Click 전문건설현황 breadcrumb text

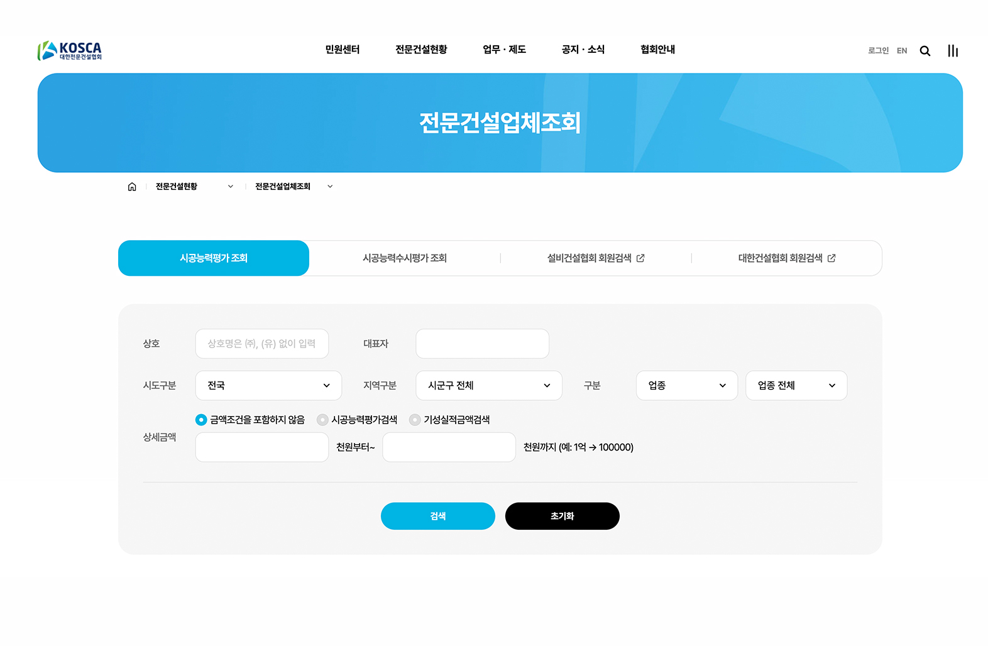point(177,187)
